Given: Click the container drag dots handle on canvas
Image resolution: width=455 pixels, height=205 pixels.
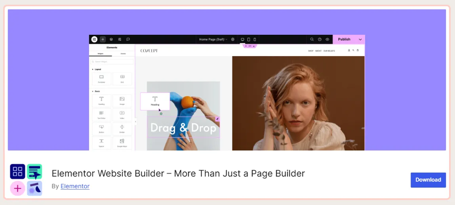Looking at the screenshot, I should pos(250,46).
